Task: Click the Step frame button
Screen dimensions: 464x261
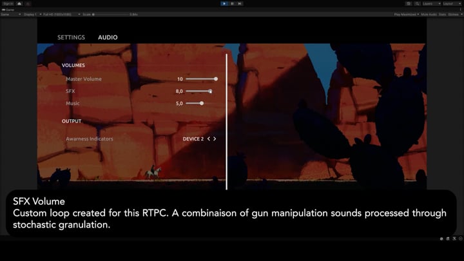Action: point(240,4)
